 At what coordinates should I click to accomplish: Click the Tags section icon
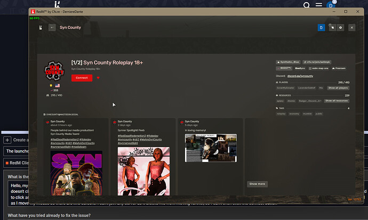tap(277, 108)
